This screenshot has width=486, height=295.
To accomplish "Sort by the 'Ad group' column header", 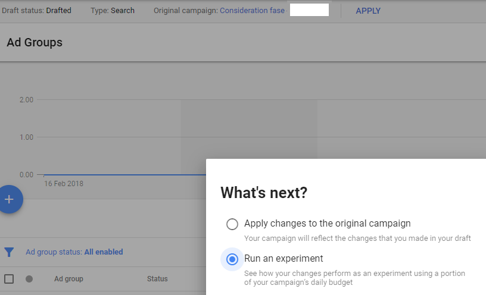I will [x=68, y=279].
